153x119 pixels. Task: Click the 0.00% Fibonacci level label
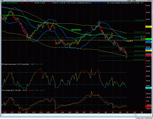pyautogui.click(x=140, y=20)
